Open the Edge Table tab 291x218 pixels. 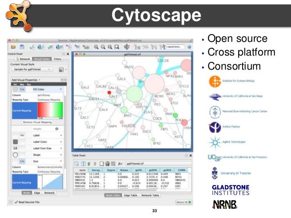[130, 195]
